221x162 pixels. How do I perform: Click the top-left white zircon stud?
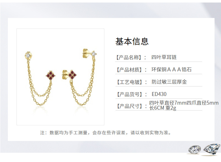[x=28, y=55]
